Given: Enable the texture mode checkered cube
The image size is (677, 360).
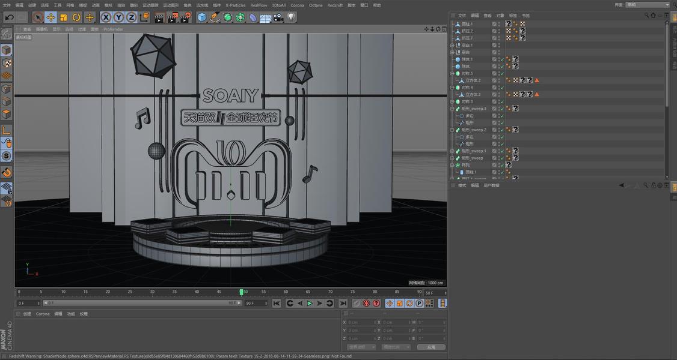Looking at the screenshot, I should coord(6,63).
